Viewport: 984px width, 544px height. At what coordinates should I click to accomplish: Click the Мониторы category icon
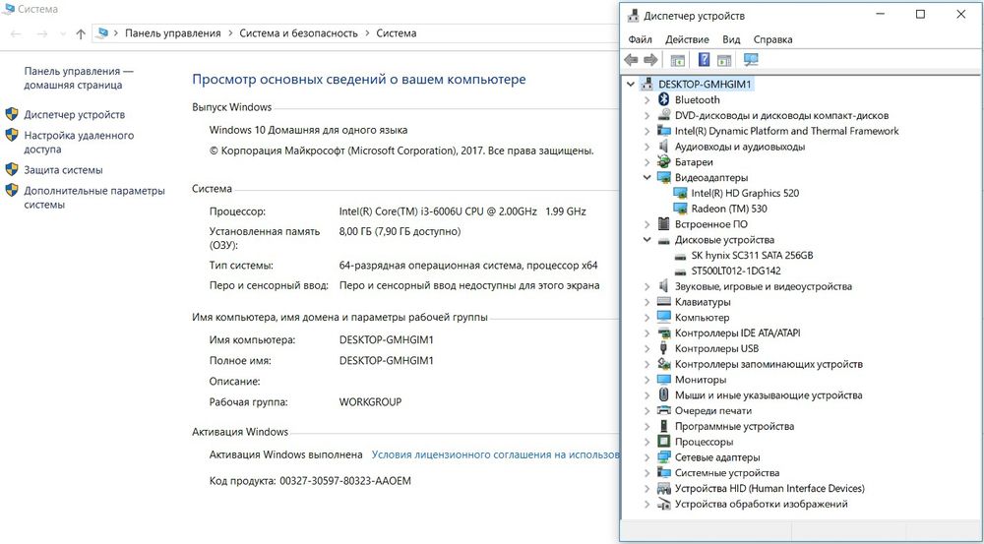click(664, 380)
